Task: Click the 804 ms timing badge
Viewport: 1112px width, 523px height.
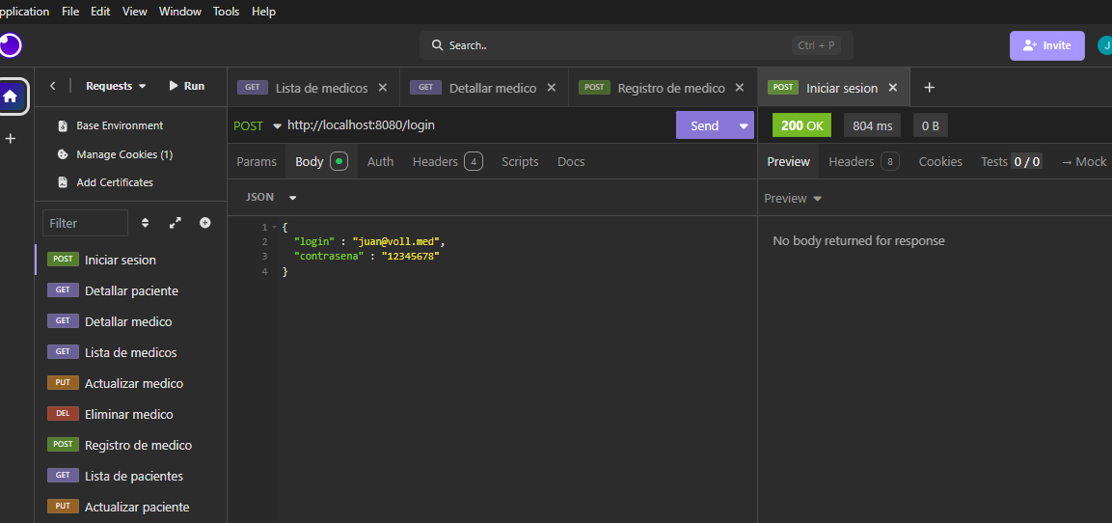Action: click(872, 125)
